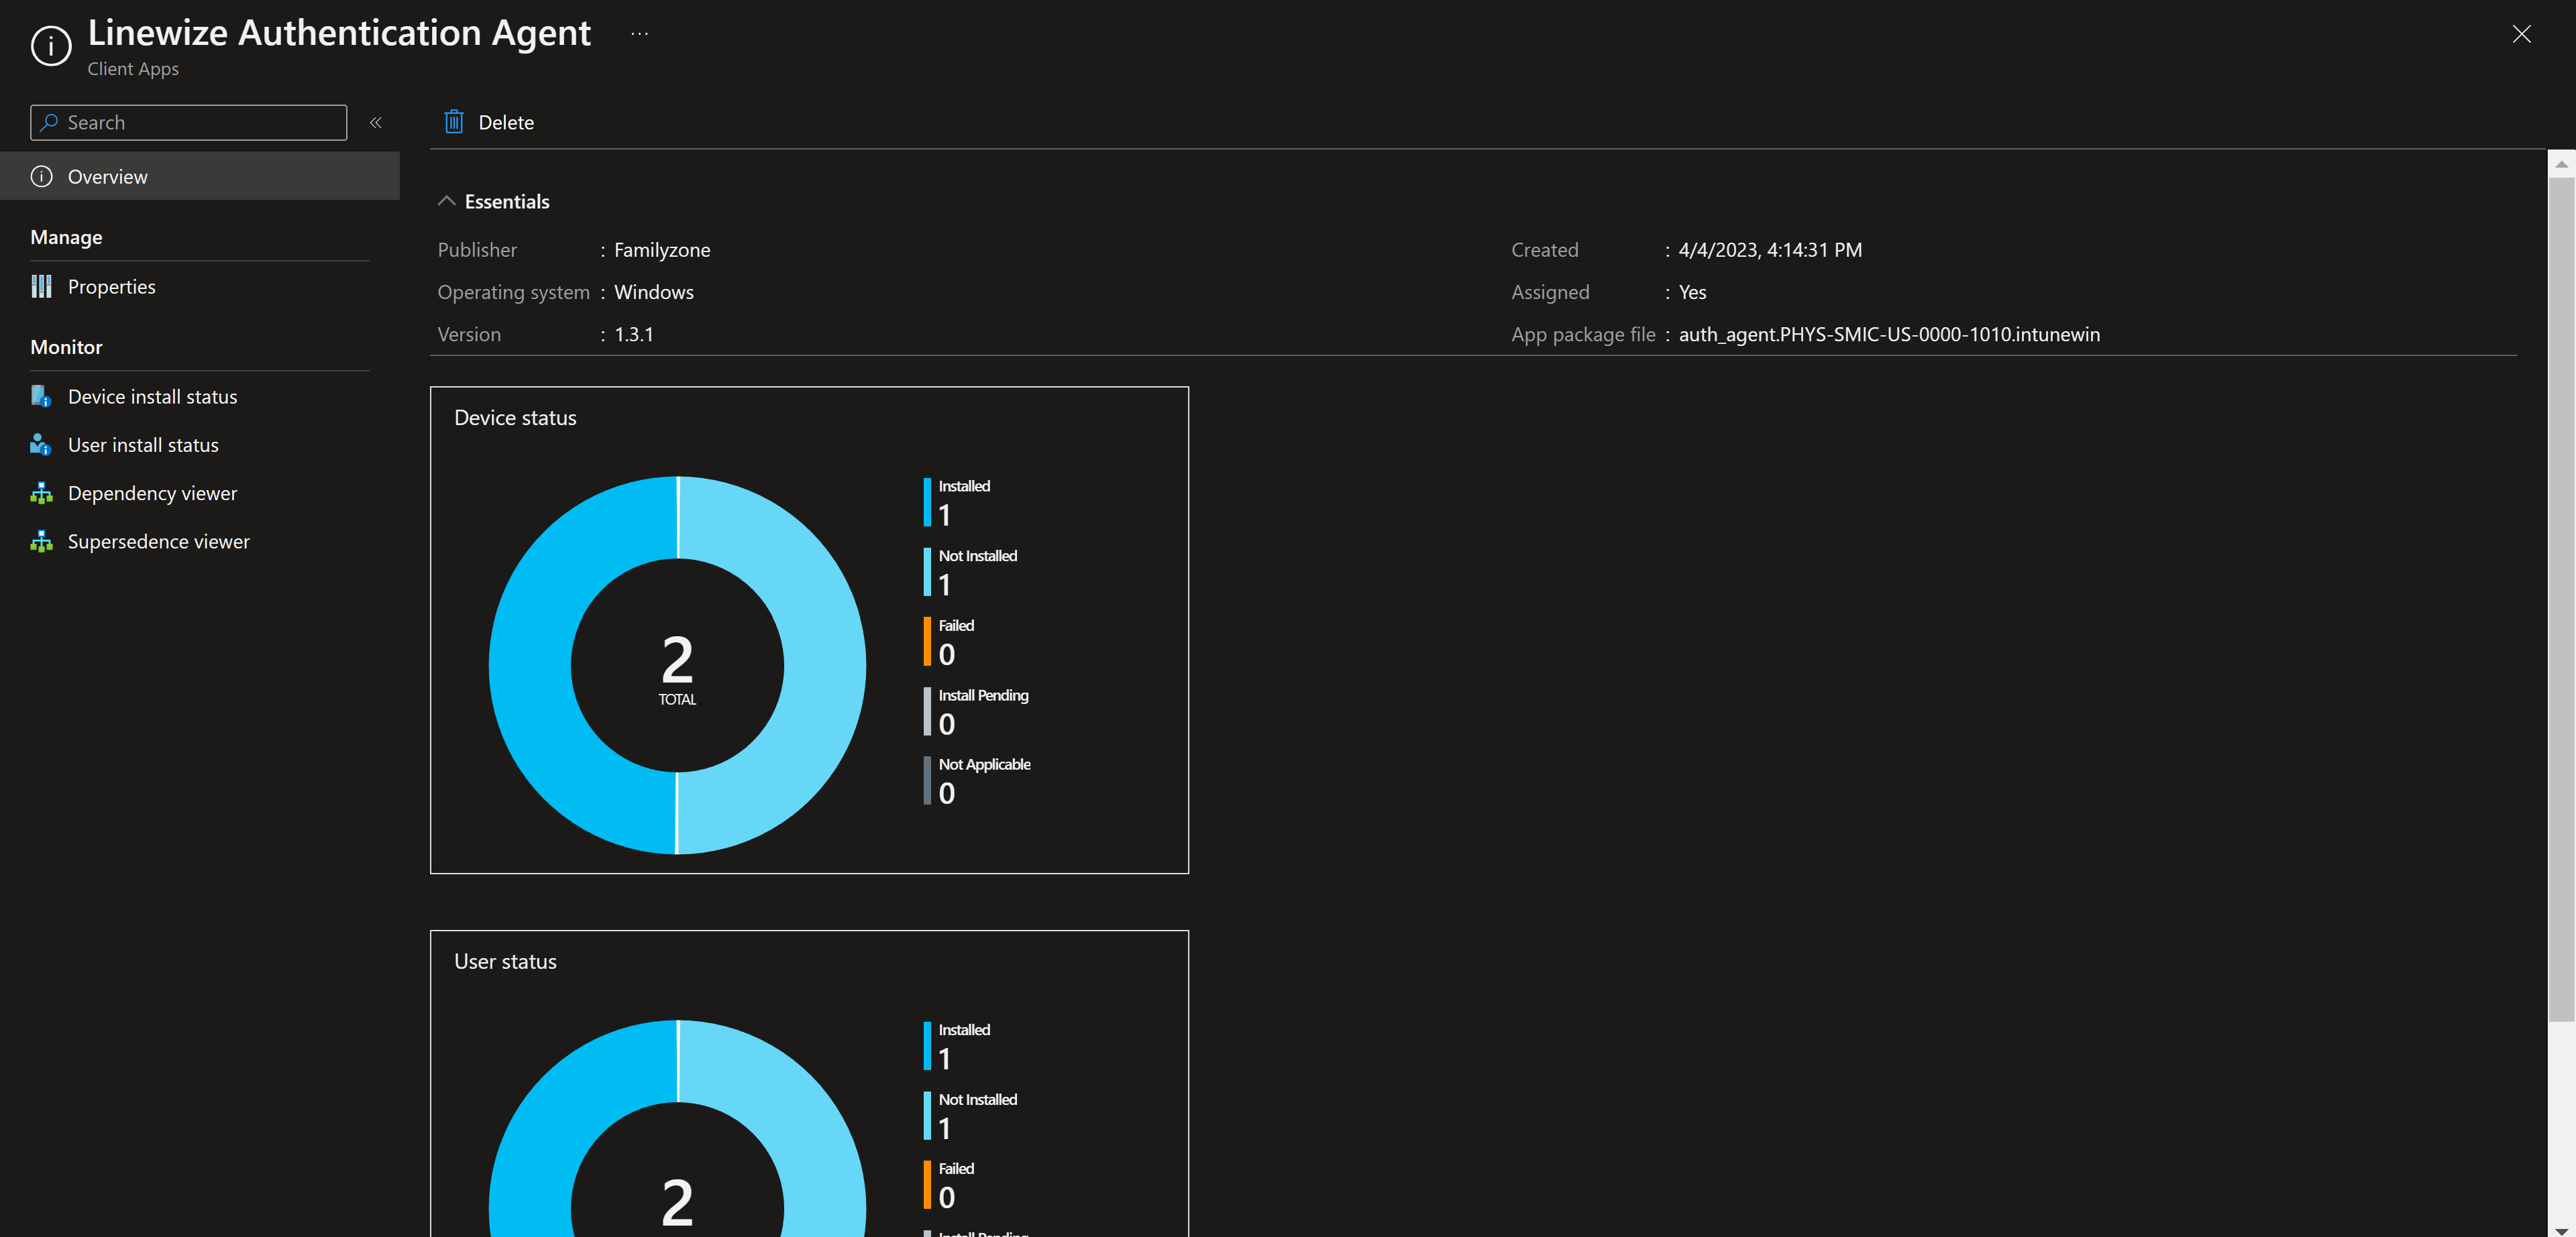Open the ellipsis more options menu

pos(640,33)
